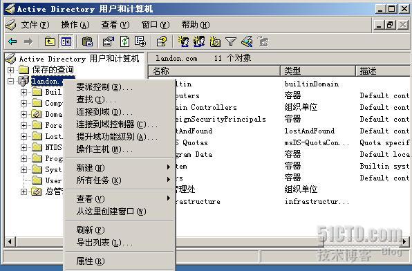The image size is (412, 271).
Task: Sort by the 描述 column header
Action: point(383,71)
